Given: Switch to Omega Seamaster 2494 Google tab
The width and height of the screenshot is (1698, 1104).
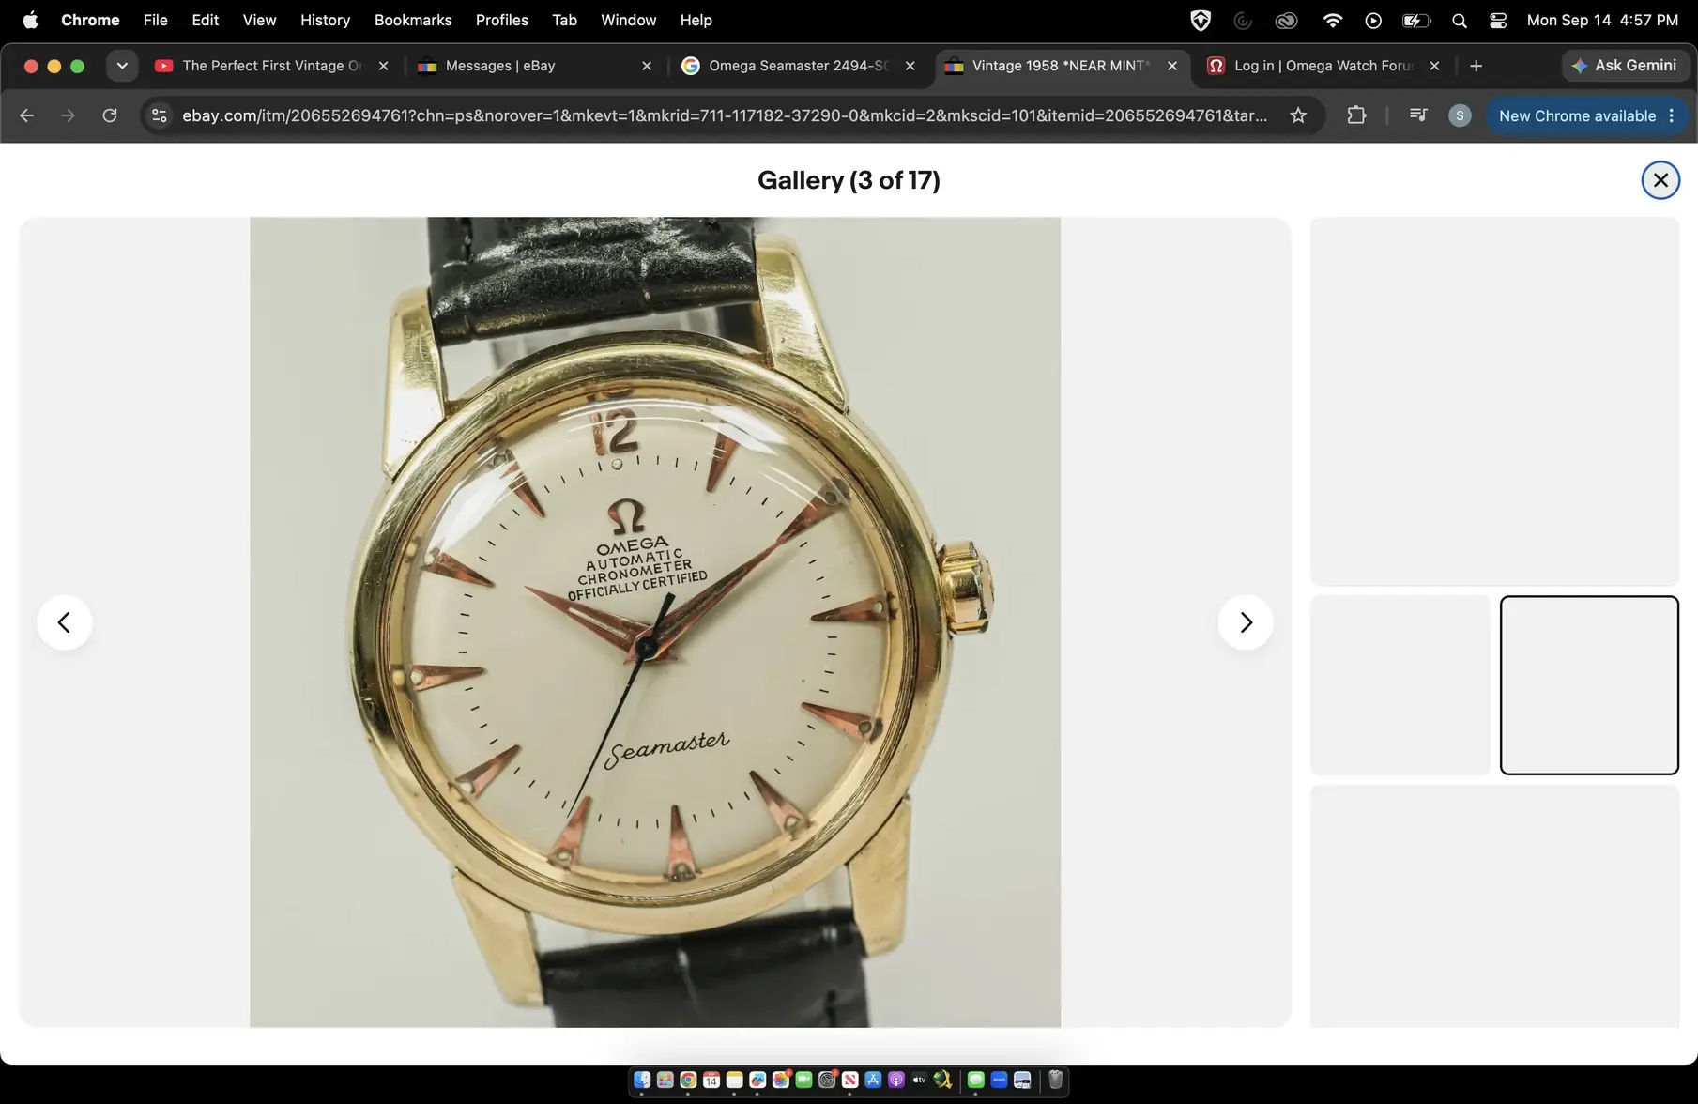Looking at the screenshot, I should [798, 66].
